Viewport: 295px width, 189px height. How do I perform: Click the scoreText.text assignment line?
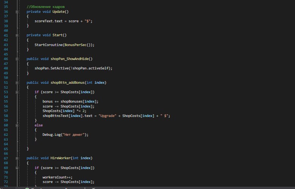click(64, 21)
